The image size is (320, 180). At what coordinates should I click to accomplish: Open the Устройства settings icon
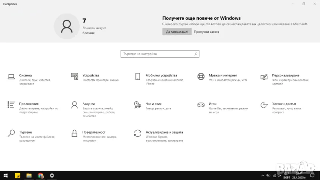coord(74,77)
